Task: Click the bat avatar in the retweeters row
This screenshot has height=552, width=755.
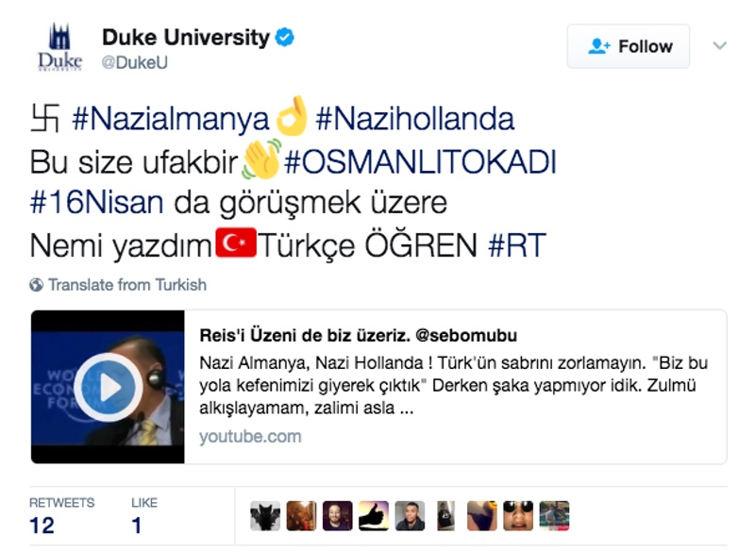Action: 265,516
